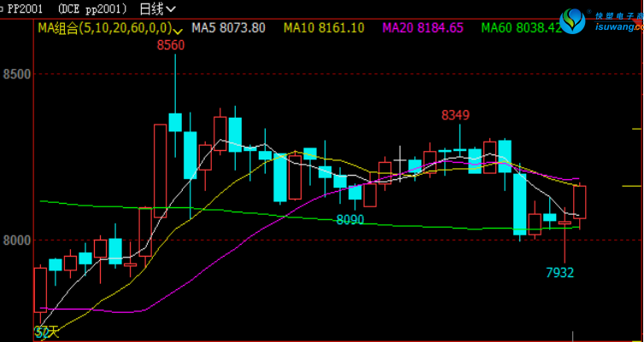Click the 8349 peak price label
Image resolution: width=644 pixels, height=342 pixels.
click(455, 115)
